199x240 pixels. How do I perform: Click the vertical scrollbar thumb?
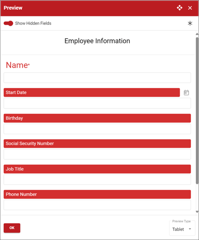[x=197, y=110]
